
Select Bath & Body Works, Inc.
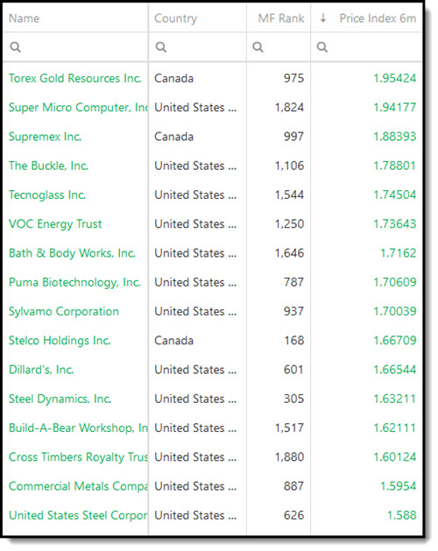click(72, 253)
